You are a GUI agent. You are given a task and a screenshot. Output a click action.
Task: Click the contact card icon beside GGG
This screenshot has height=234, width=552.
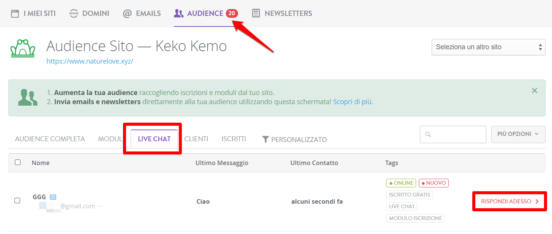click(x=53, y=197)
